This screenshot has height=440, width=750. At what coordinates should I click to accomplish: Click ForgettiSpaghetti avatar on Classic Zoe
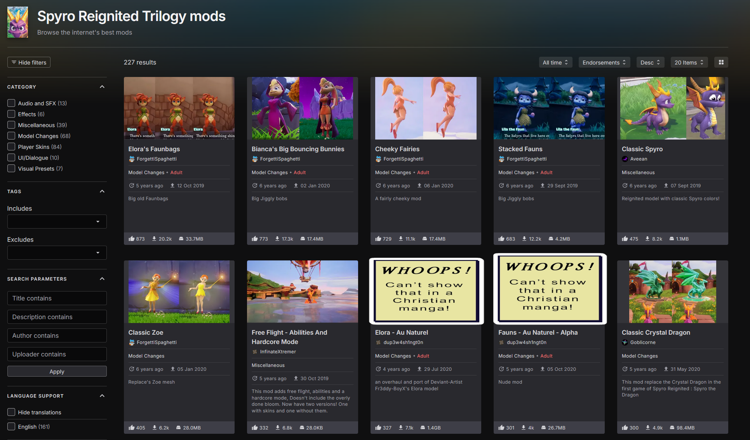132,342
